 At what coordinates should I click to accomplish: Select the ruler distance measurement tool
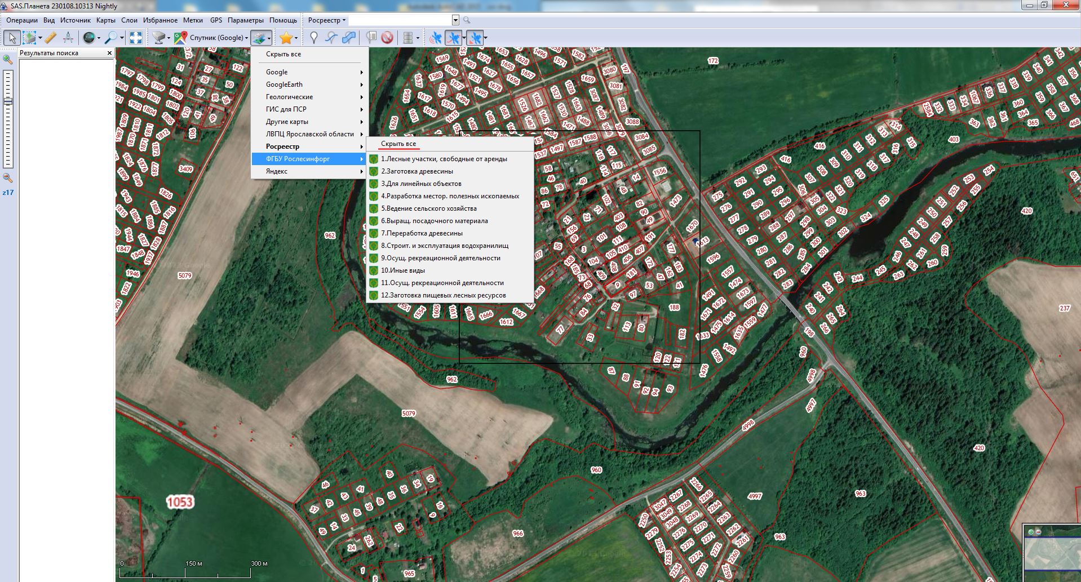coord(50,38)
